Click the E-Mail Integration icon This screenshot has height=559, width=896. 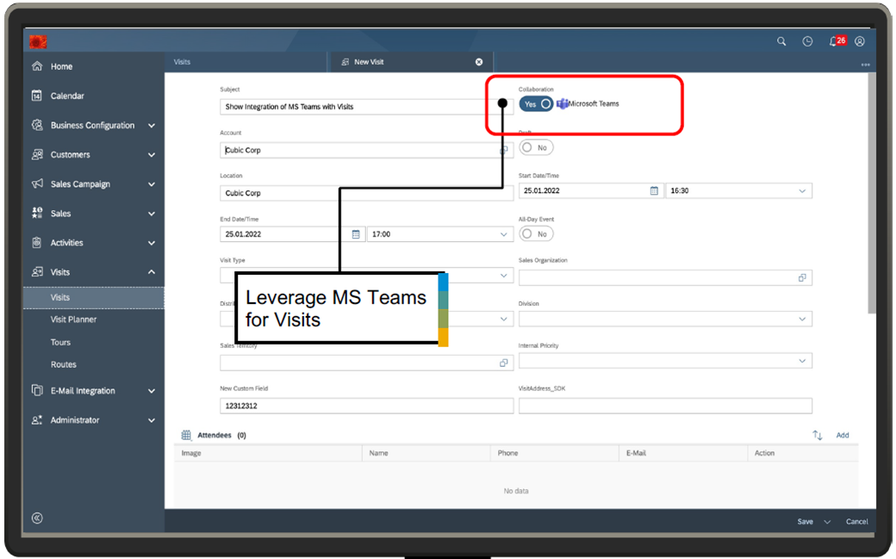coord(37,390)
